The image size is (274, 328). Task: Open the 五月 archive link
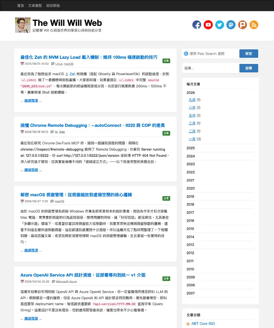tap(192, 115)
